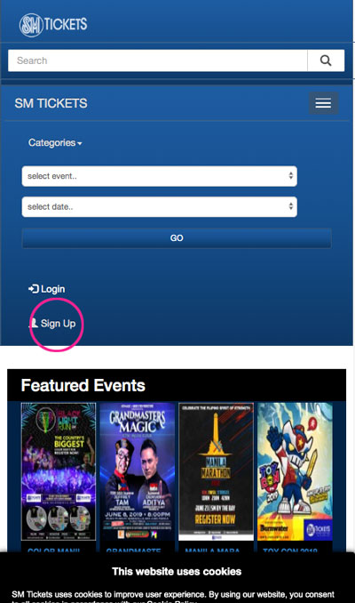Click the Login arrow icon
This screenshot has width=355, height=603.
34,289
